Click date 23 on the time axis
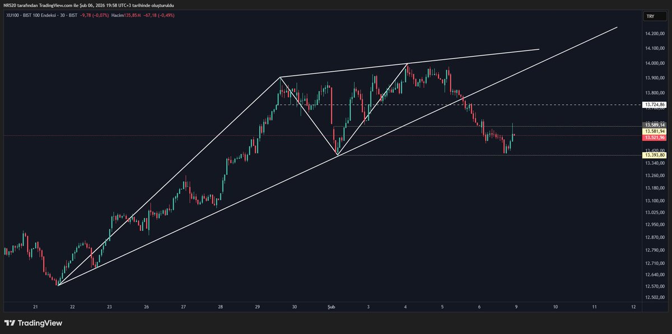Image resolution: width=672 pixels, height=334 pixels. pos(109,307)
